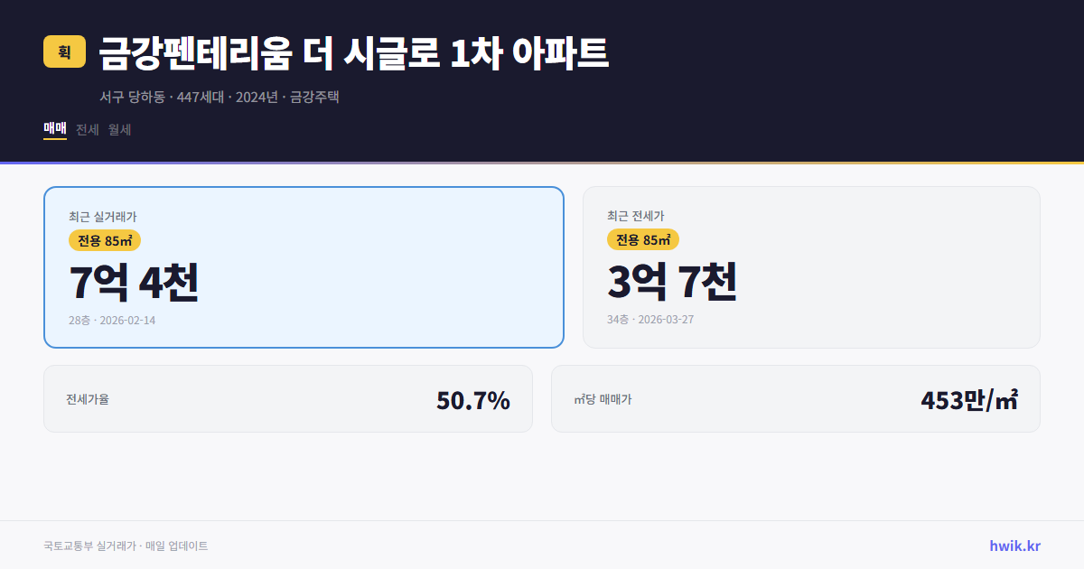Image resolution: width=1084 pixels, height=569 pixels.
Task: Open the ㎡당 매매가 card
Action: [795, 398]
